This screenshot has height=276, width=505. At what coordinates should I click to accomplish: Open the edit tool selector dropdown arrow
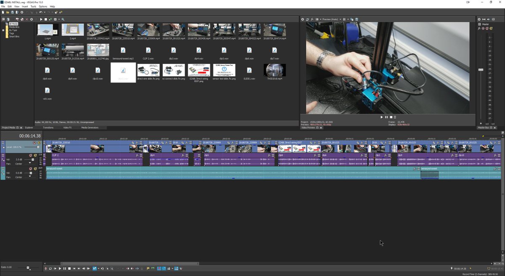[x=98, y=268]
